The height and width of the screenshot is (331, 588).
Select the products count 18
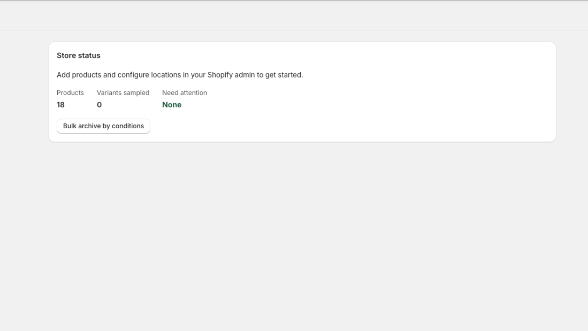(x=61, y=105)
